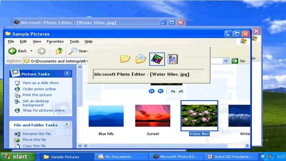
Task: Click Set as desktop background link
Action: (x=36, y=103)
